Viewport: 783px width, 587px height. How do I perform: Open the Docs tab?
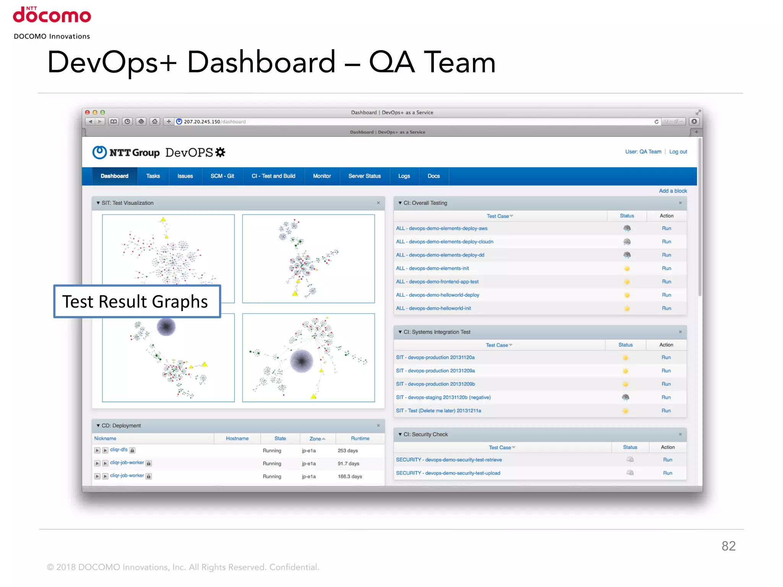coord(434,176)
